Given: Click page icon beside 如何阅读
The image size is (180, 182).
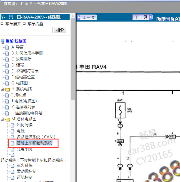Looking at the screenshot, I should 12,125.
